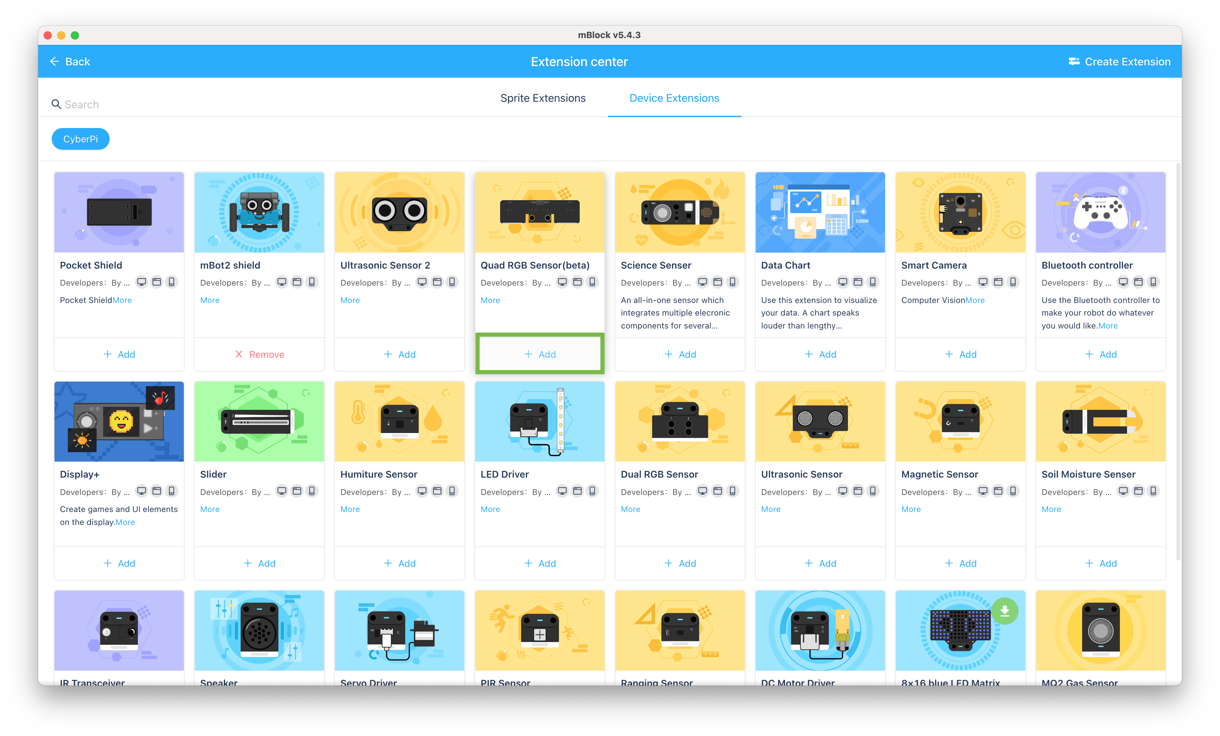Click the Pocket Shield thumbnail image

(119, 212)
